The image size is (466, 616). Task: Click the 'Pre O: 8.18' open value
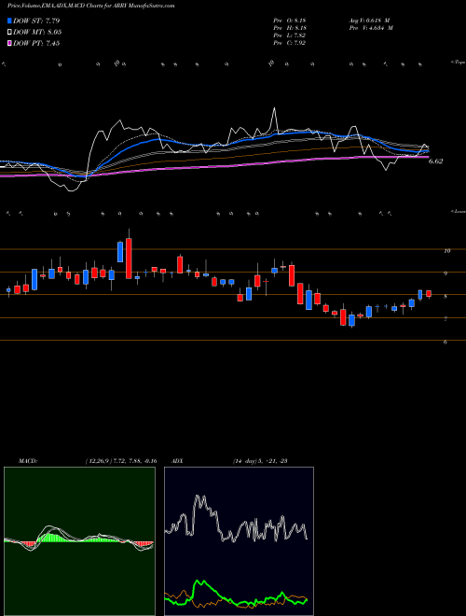point(290,20)
